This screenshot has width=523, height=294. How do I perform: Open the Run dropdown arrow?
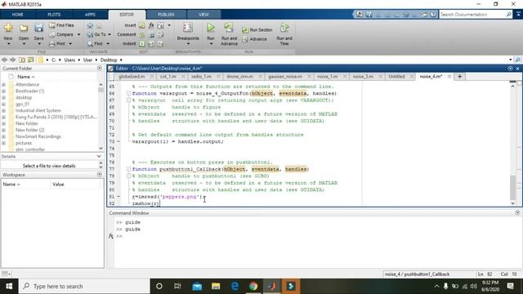211,44
